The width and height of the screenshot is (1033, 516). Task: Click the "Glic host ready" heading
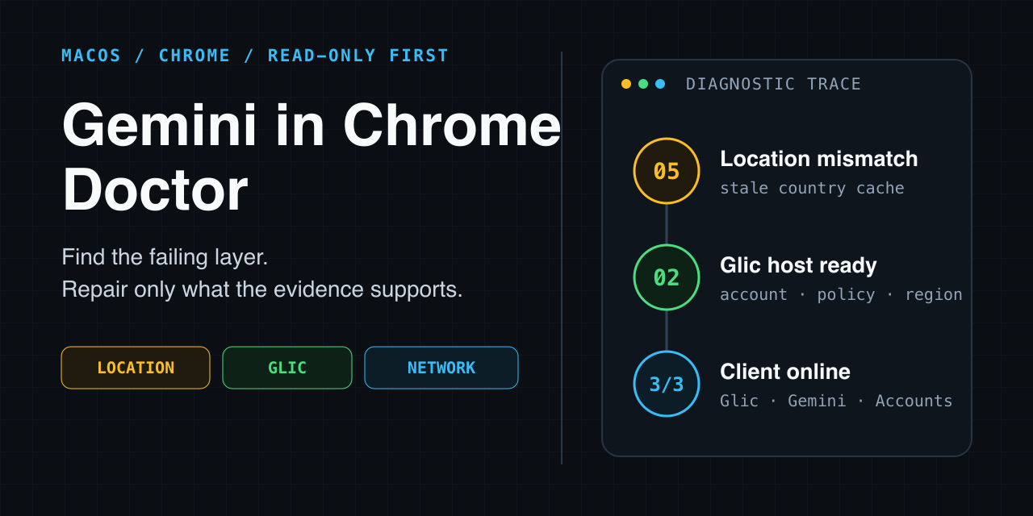[798, 265]
